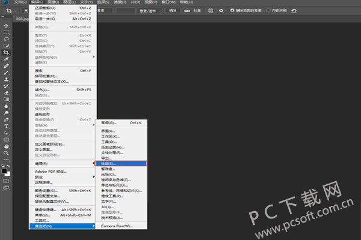The height and width of the screenshot is (240, 361).
Task: Expand the Transform (变换) submenu arrow
Action: click(x=94, y=125)
